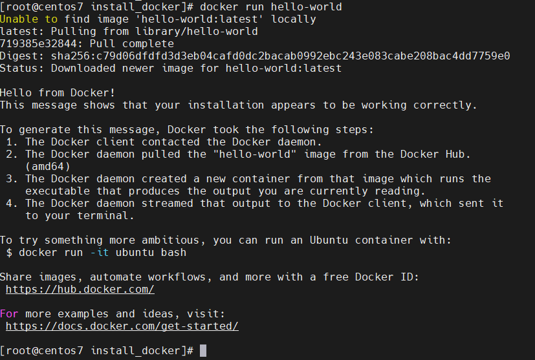Click the 'to your terminal.' line
The height and width of the screenshot is (360, 535).
point(80,215)
